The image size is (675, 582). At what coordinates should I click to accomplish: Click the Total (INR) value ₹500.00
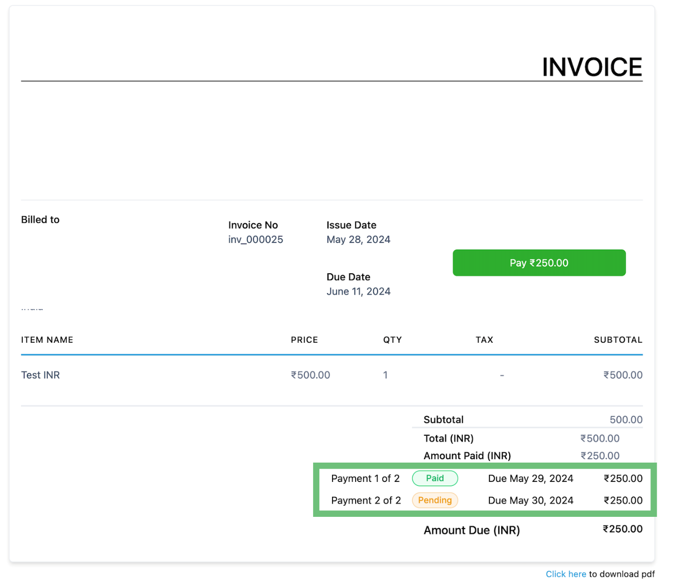(x=600, y=439)
